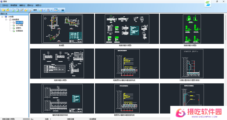Click the 系统图库 status bar entry
Screen dimensions: 227x120
(93, 119)
